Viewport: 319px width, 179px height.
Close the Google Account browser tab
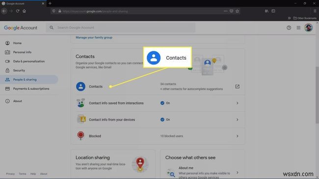click(x=43, y=3)
